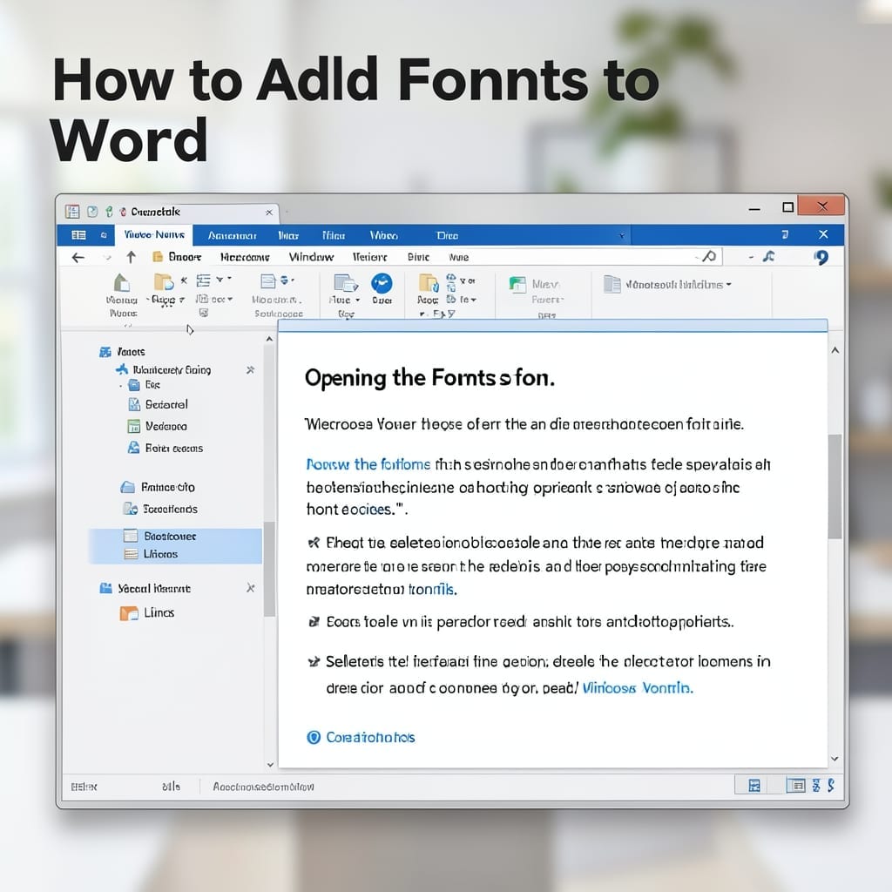Image resolution: width=892 pixels, height=892 pixels.
Task: Switch to the 'Dreo' ribbon tab
Action: point(447,235)
